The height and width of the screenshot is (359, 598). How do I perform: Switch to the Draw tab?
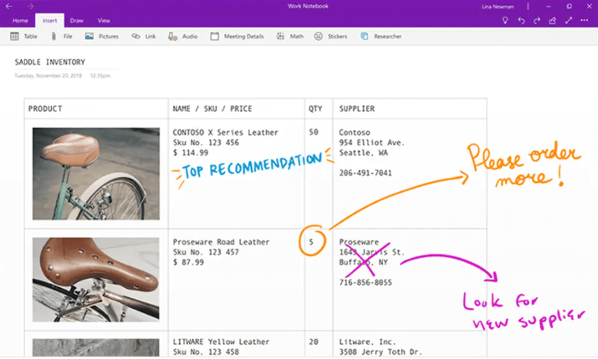tap(76, 20)
